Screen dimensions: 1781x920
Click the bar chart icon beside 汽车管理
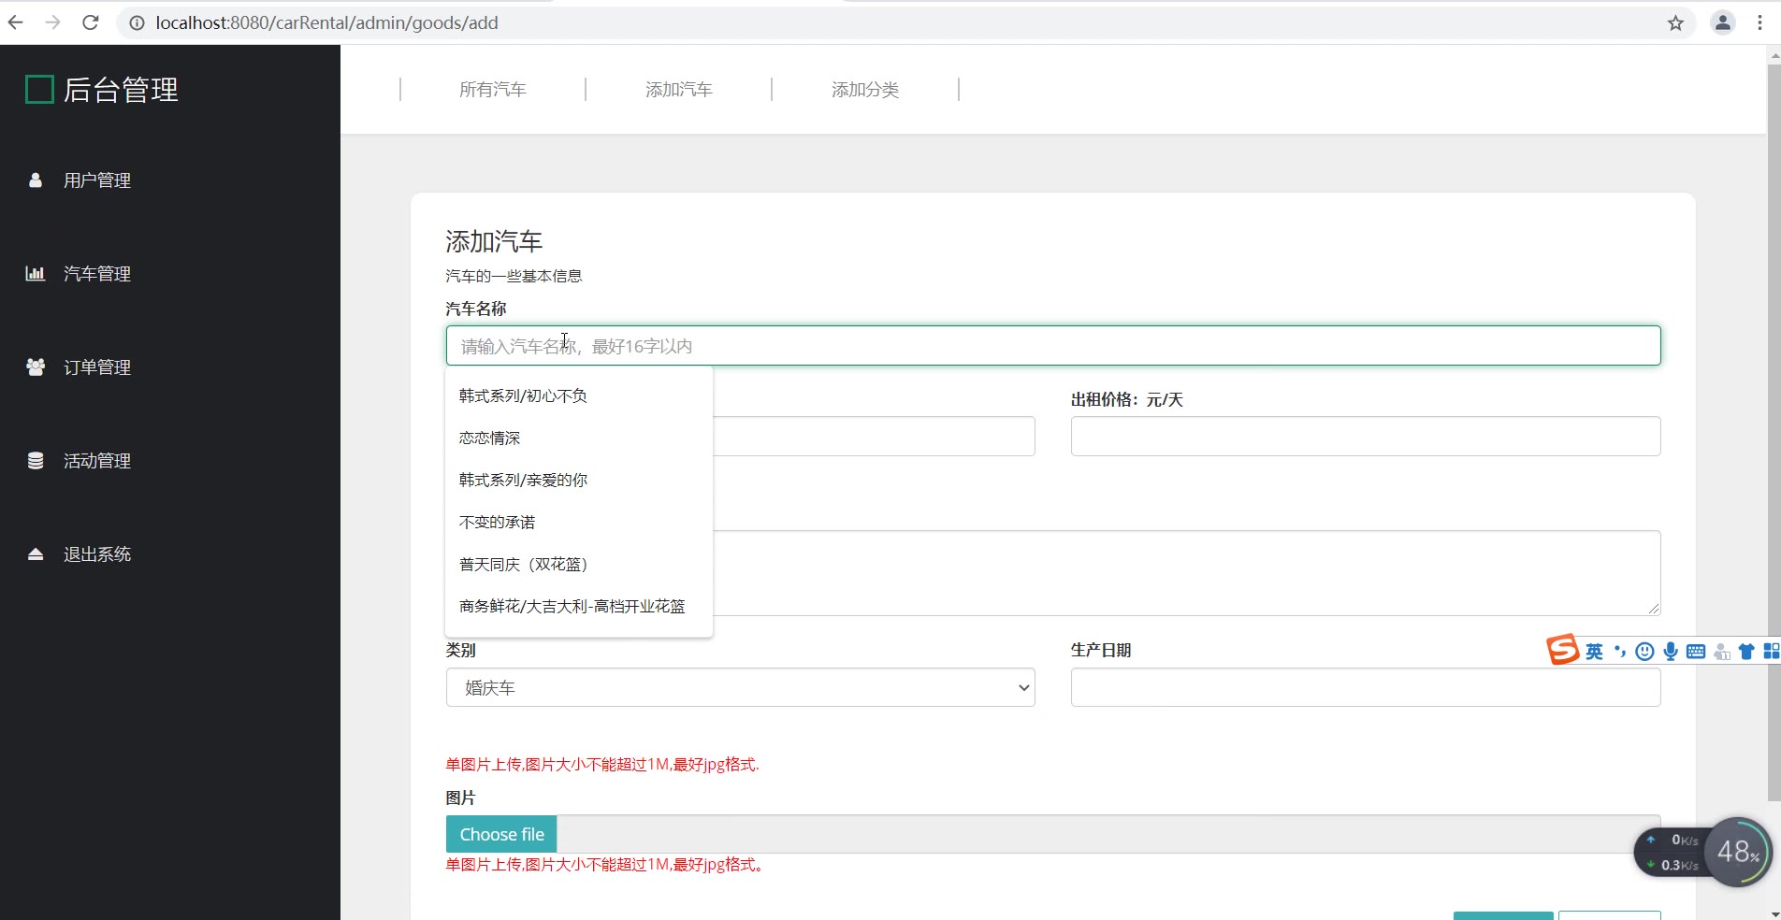(x=36, y=274)
